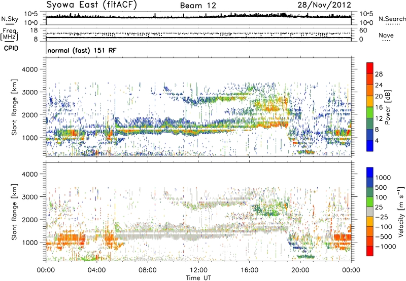Click the power panel 'Slant Range [km]' label
This screenshot has width=406, height=281.
coord(14,107)
